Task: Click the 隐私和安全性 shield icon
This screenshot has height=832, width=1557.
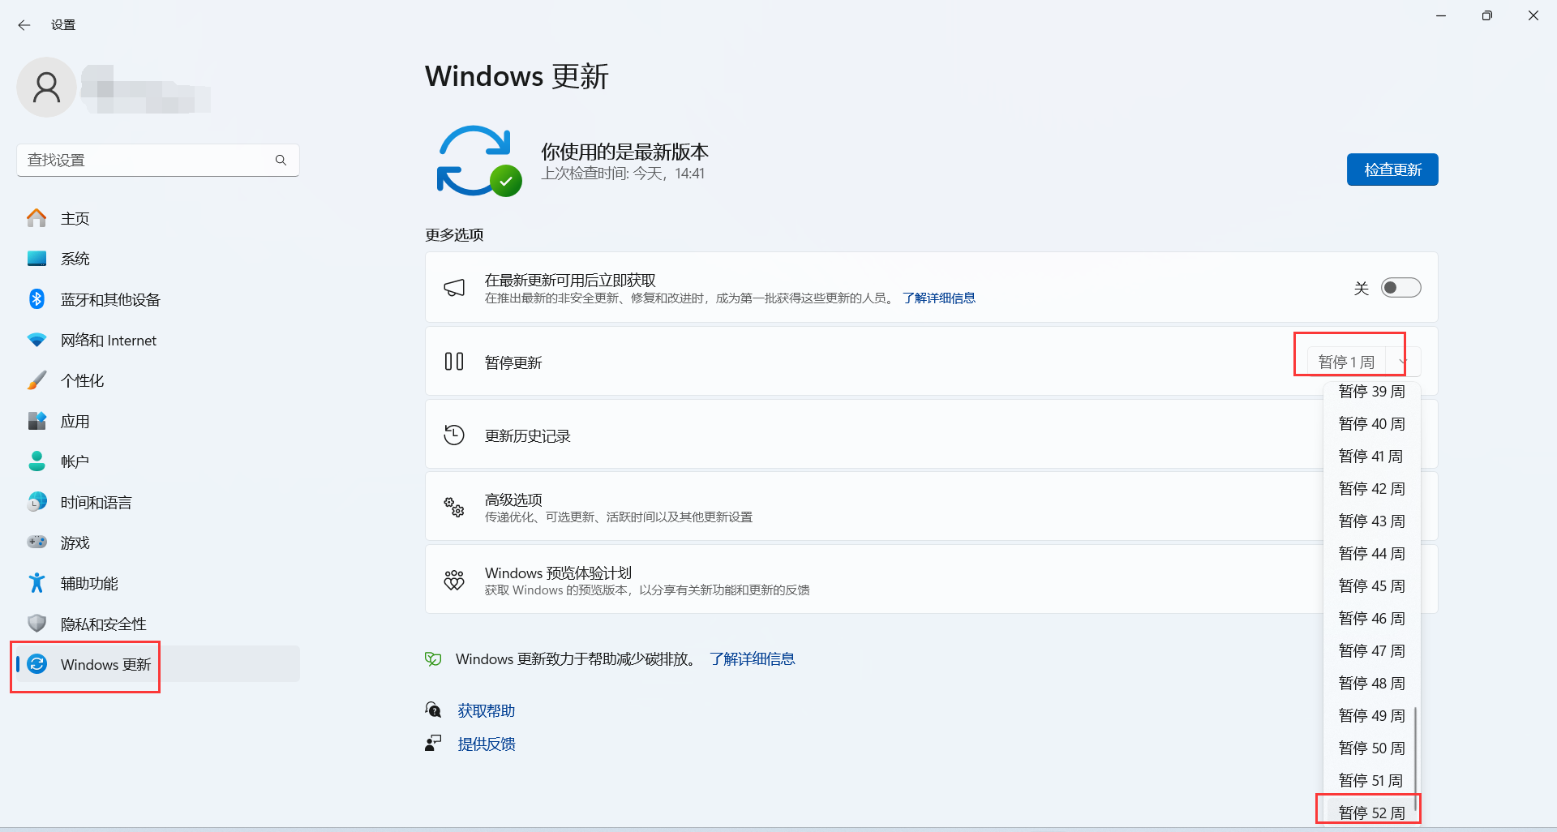Action: point(36,624)
